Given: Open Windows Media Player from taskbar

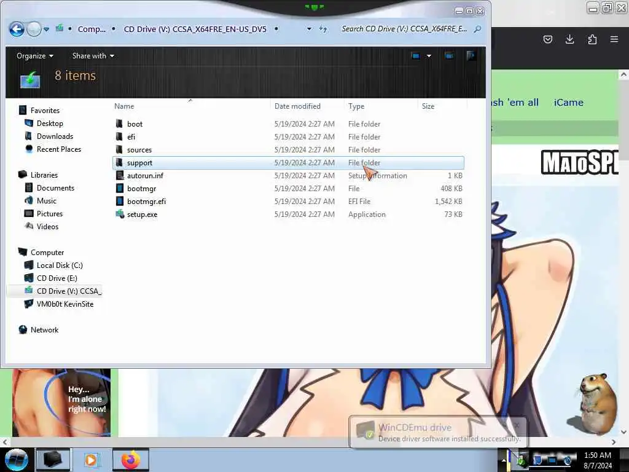Looking at the screenshot, I should pos(91,460).
